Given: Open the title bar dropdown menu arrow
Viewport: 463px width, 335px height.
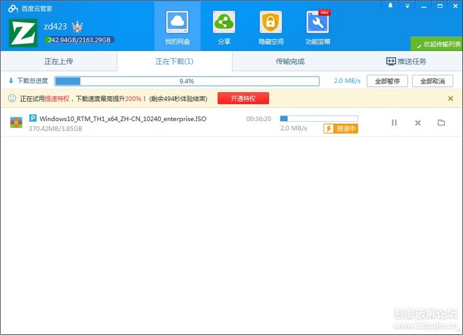Looking at the screenshot, I should pyautogui.click(x=407, y=5).
